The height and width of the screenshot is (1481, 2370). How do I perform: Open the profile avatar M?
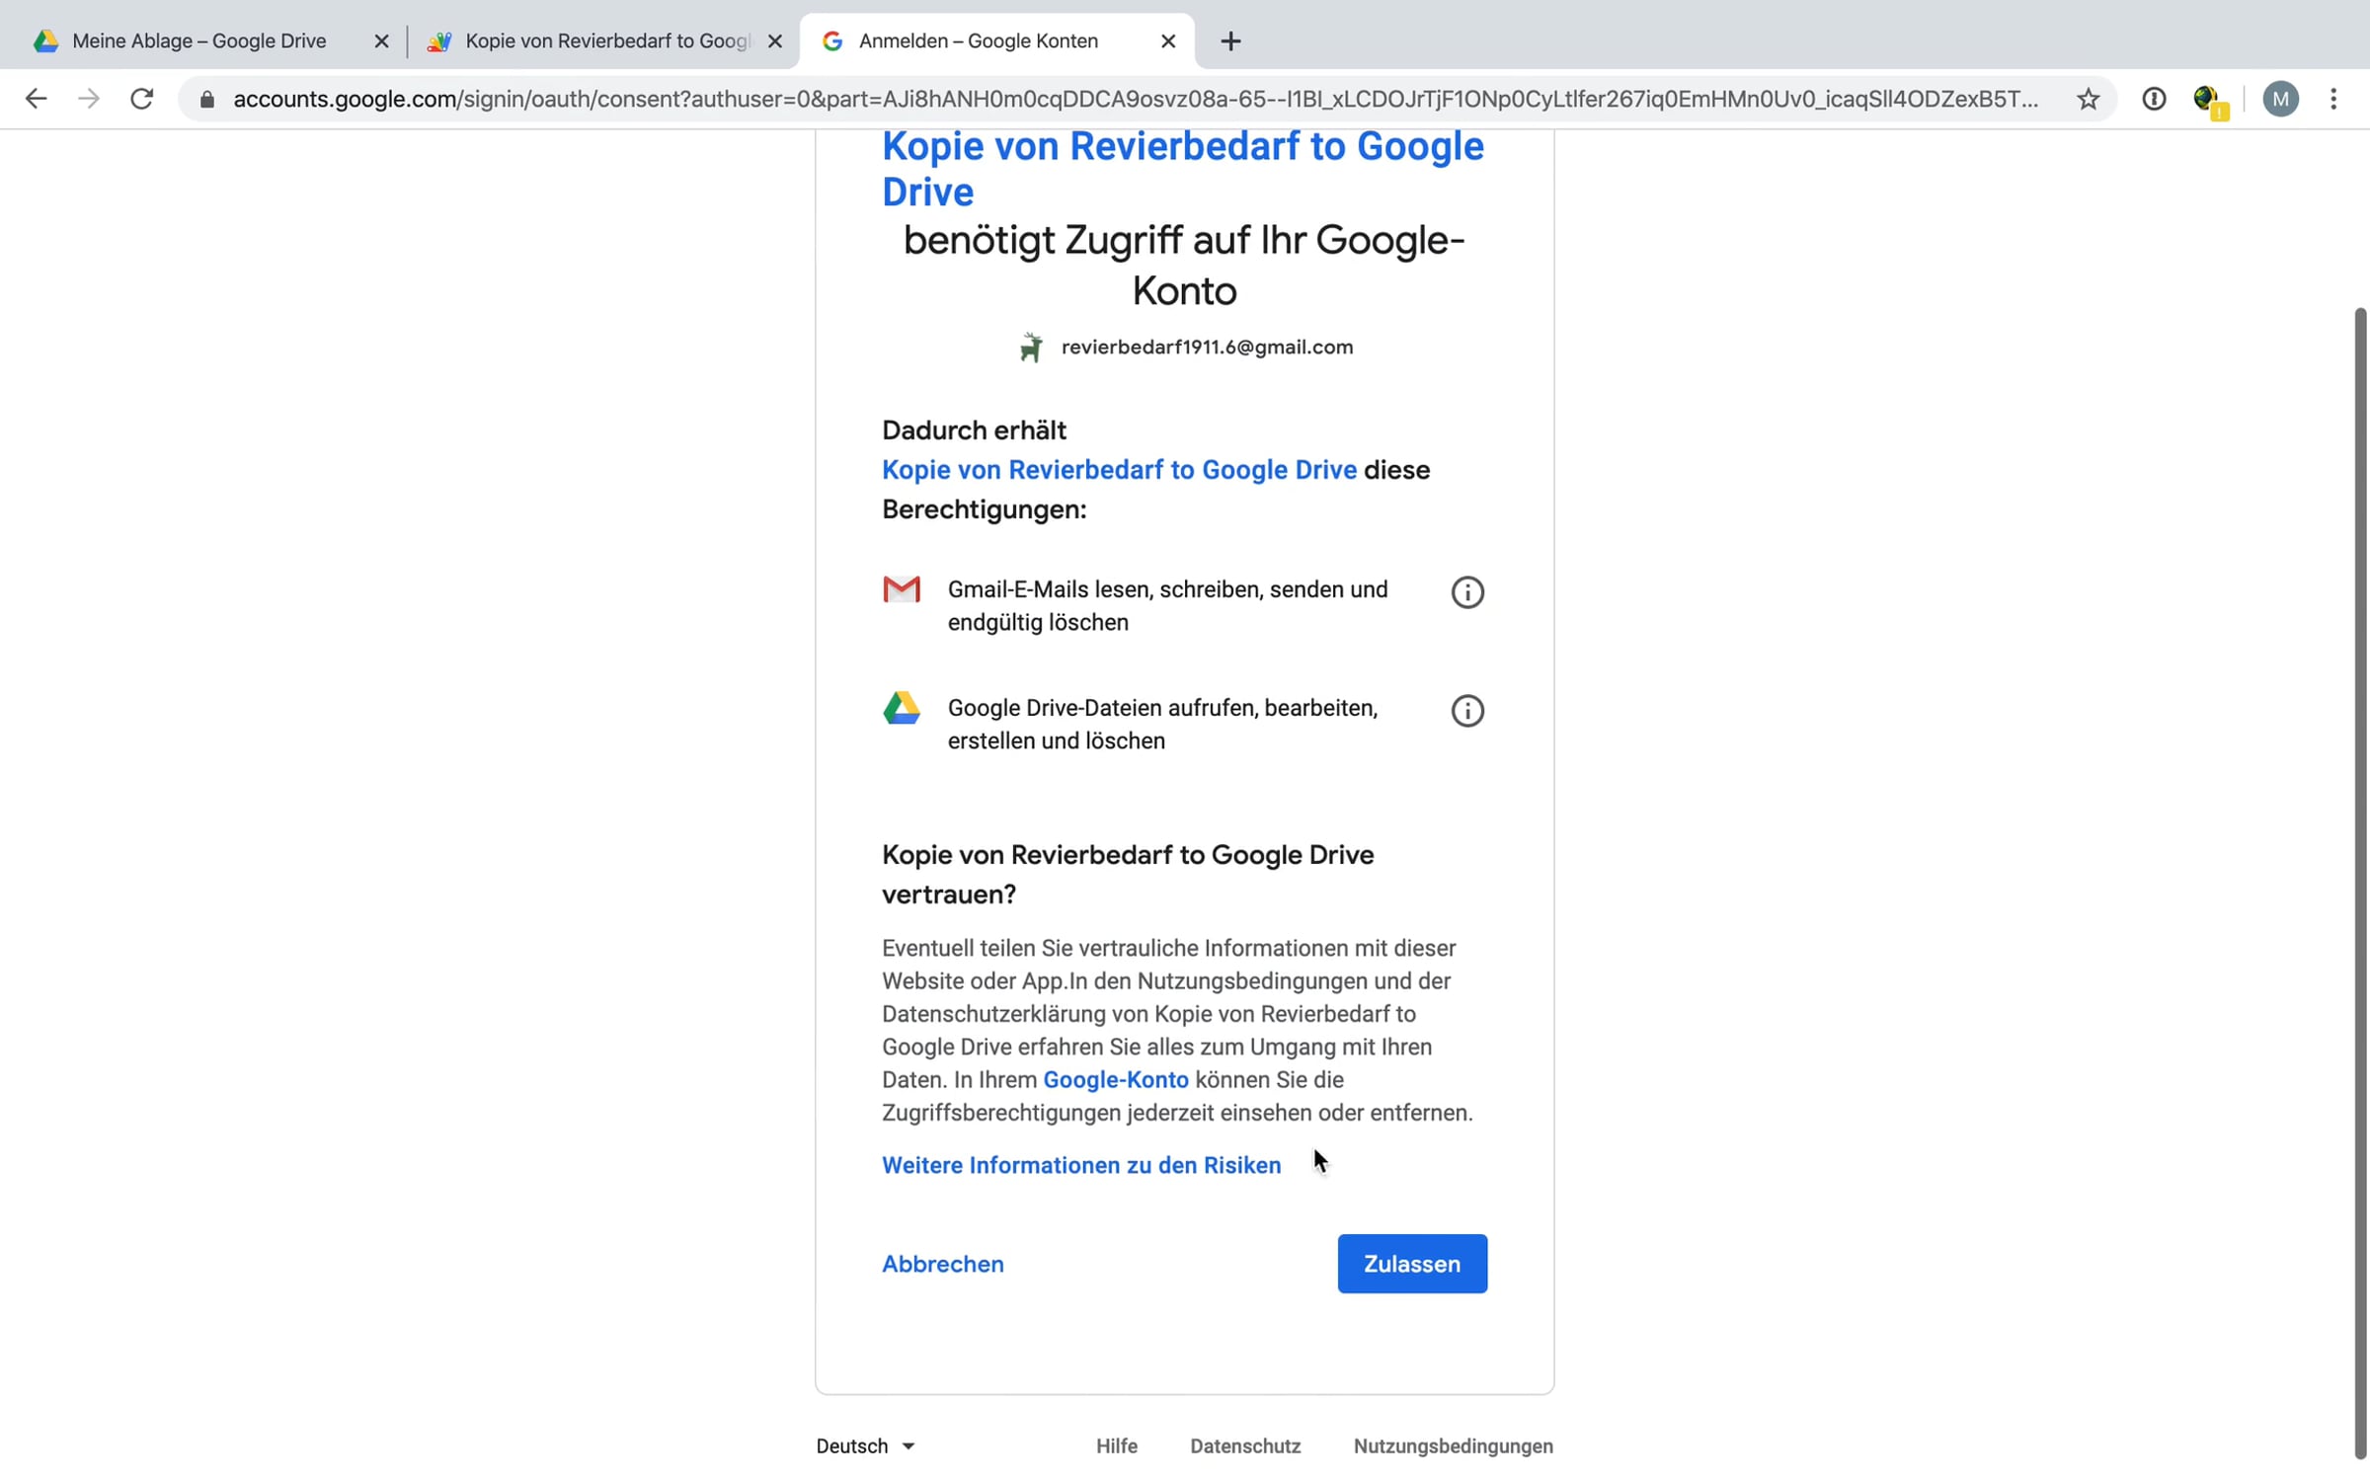2280,99
